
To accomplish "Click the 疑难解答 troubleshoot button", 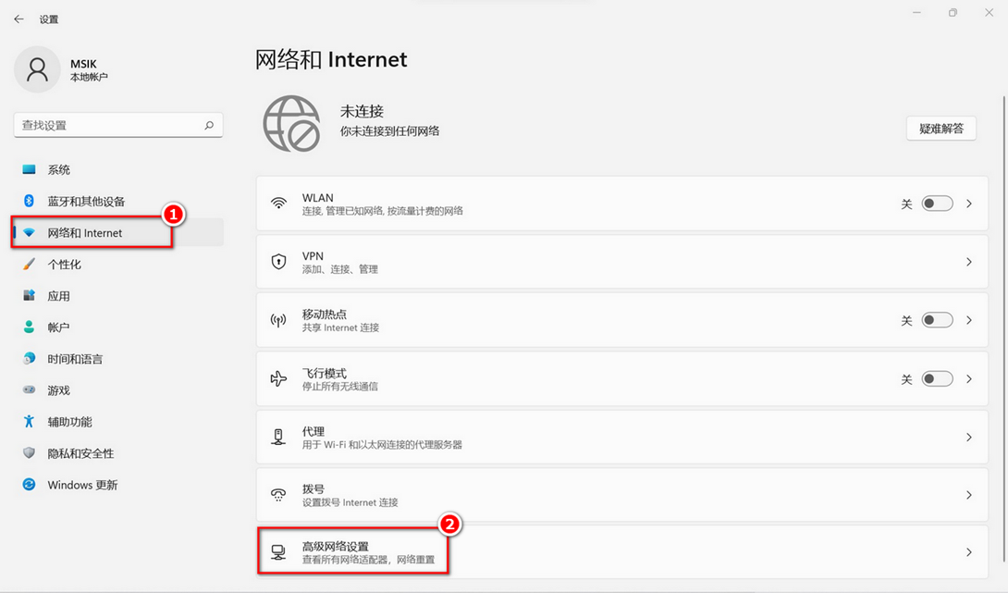I will coord(941,129).
